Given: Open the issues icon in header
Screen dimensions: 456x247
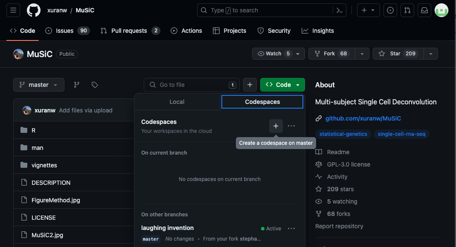Looking at the screenshot, I should [x=390, y=10].
